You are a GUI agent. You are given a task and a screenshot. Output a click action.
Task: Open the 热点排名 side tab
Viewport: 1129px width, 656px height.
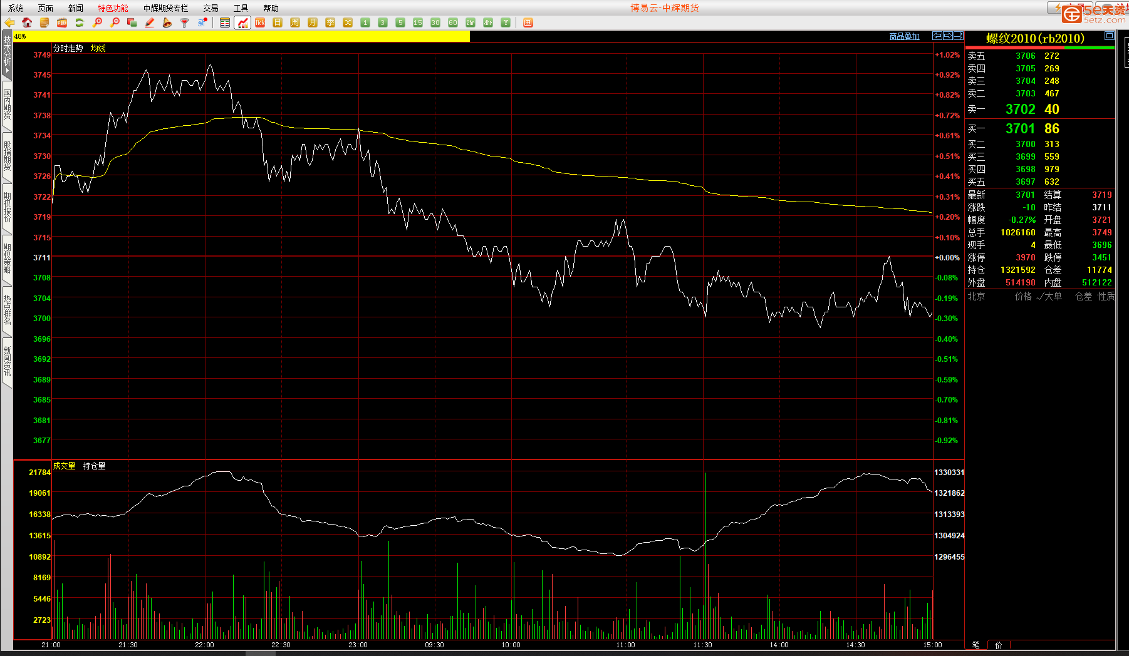[x=7, y=310]
